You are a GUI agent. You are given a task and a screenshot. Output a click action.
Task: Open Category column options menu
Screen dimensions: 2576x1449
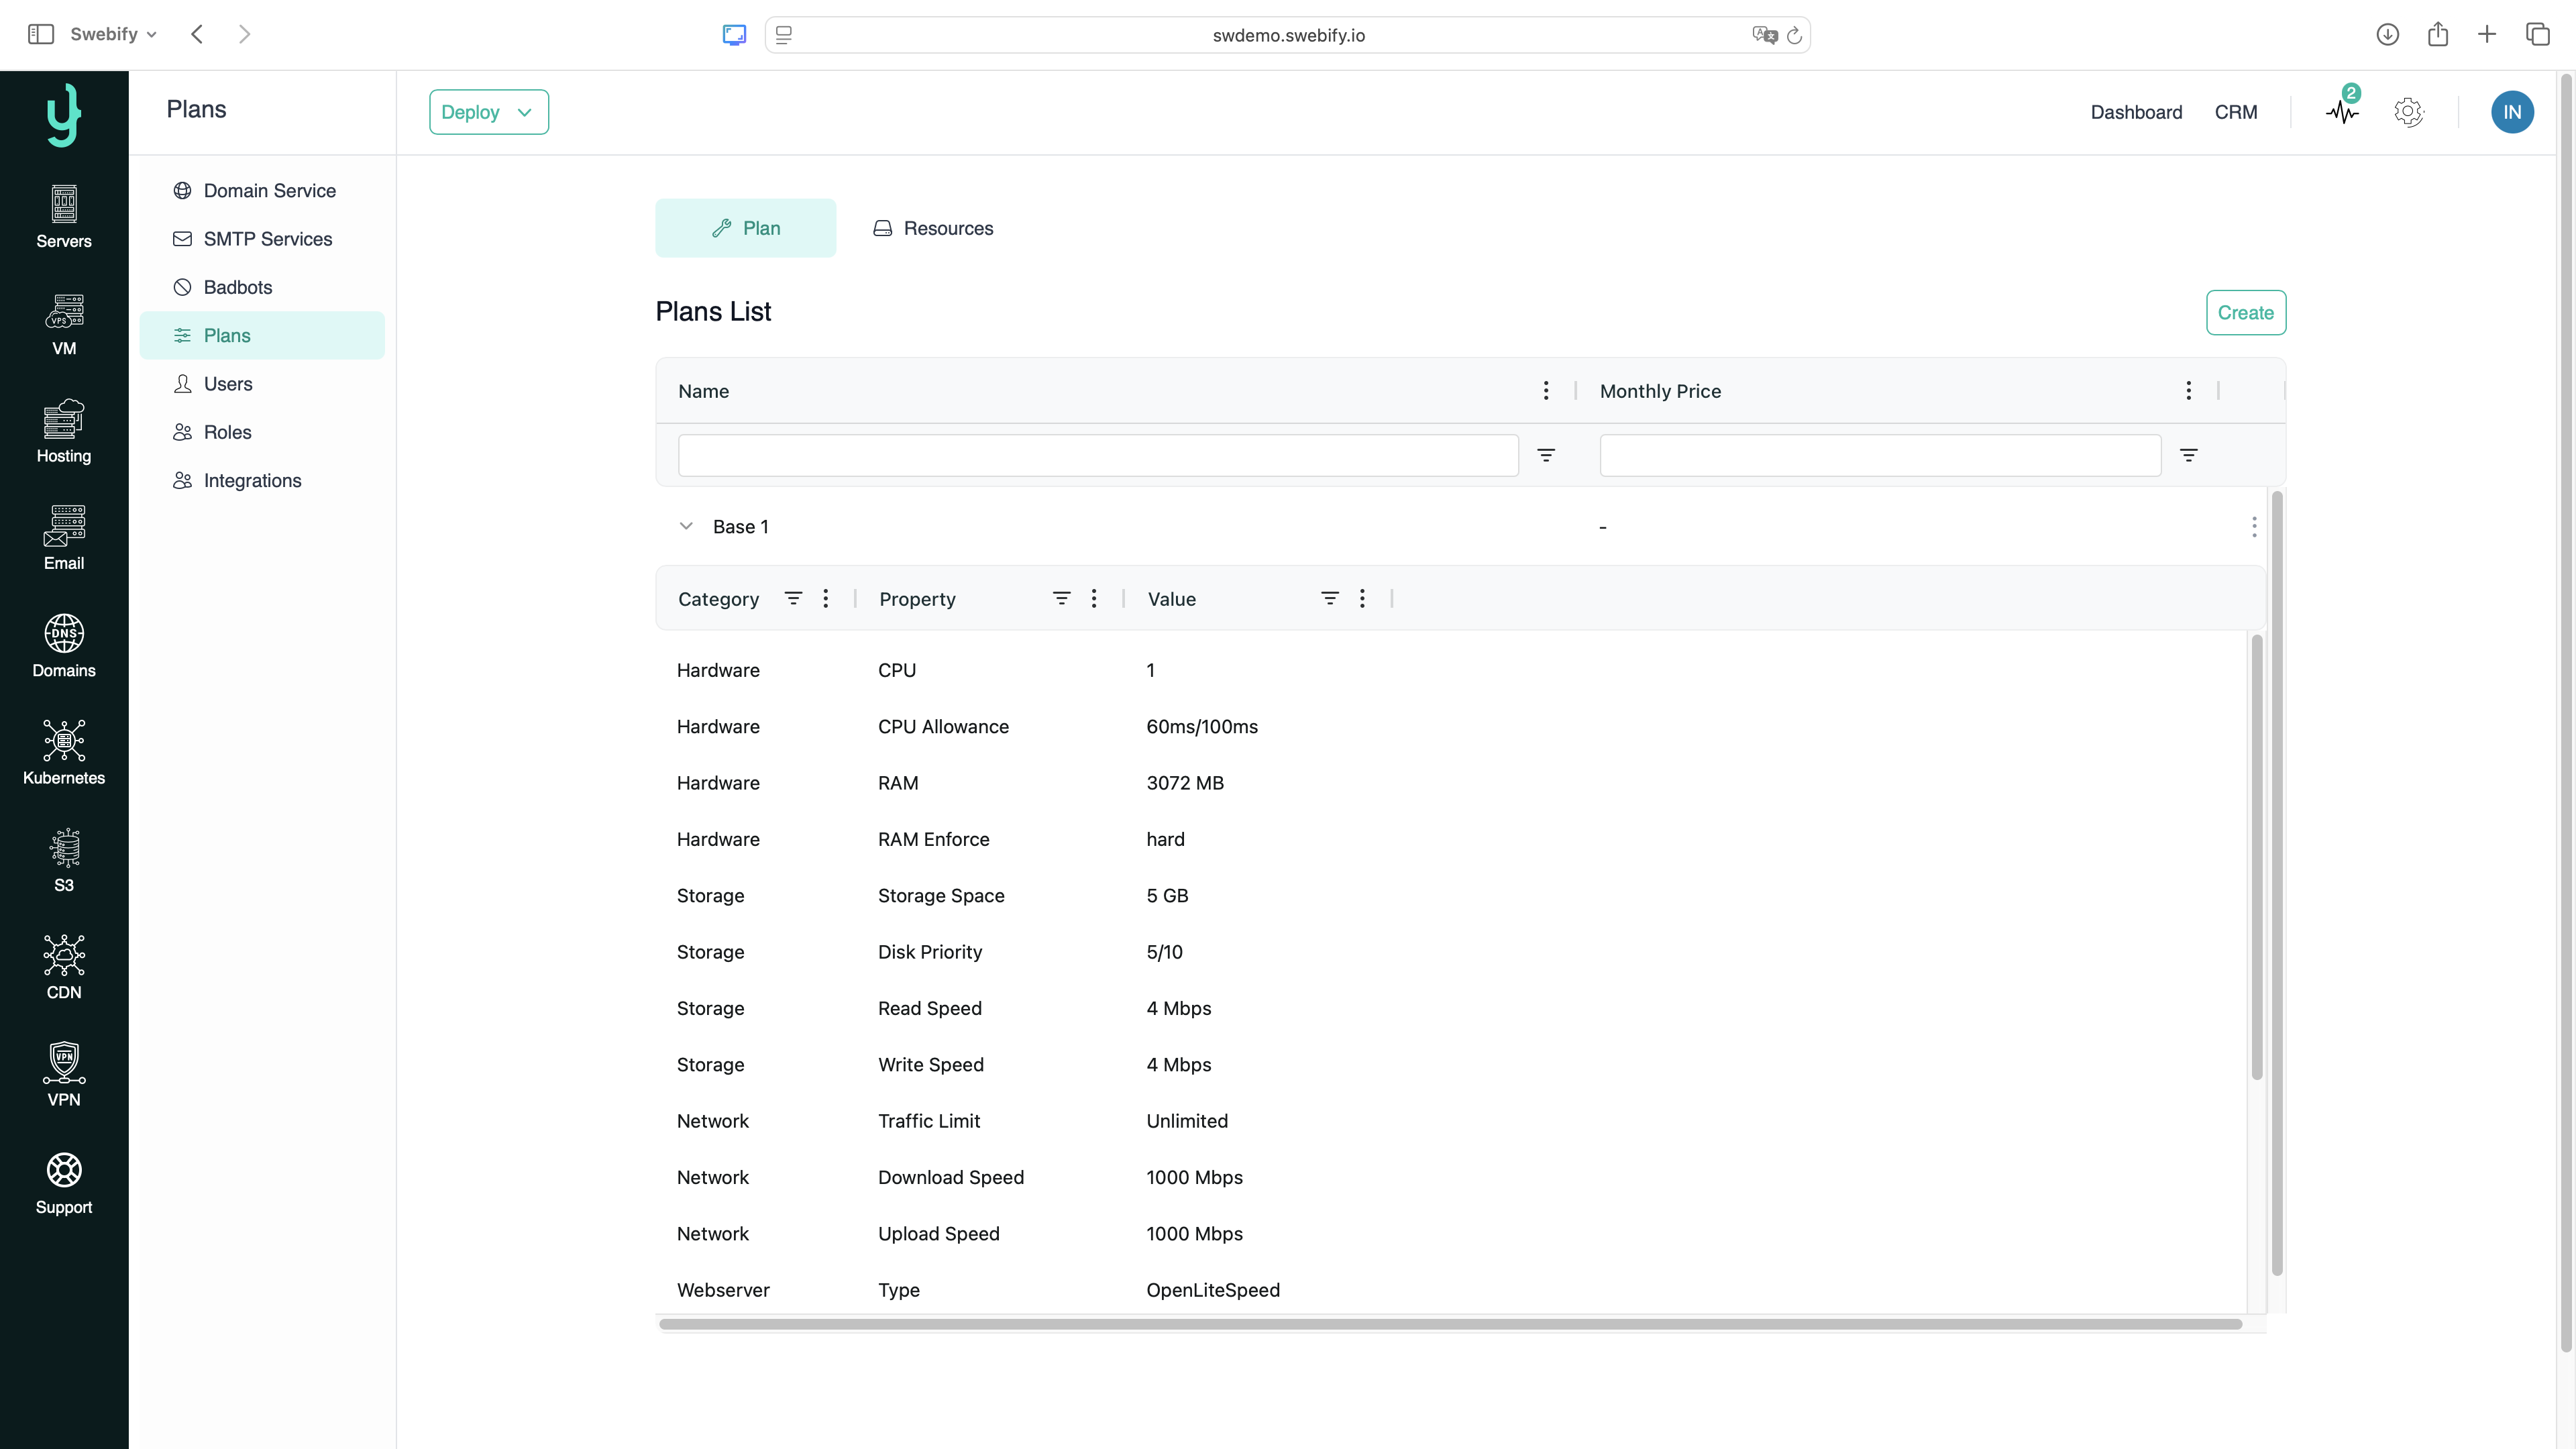click(x=826, y=599)
